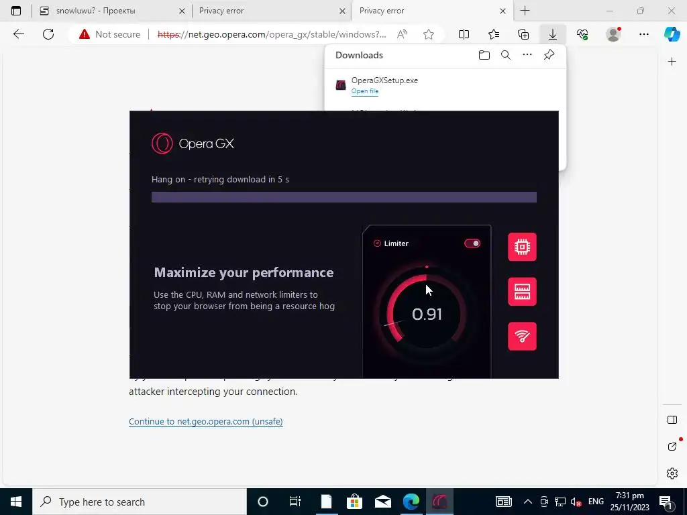
Task: Open downloads folder icon in Downloads panel
Action: pyautogui.click(x=484, y=55)
